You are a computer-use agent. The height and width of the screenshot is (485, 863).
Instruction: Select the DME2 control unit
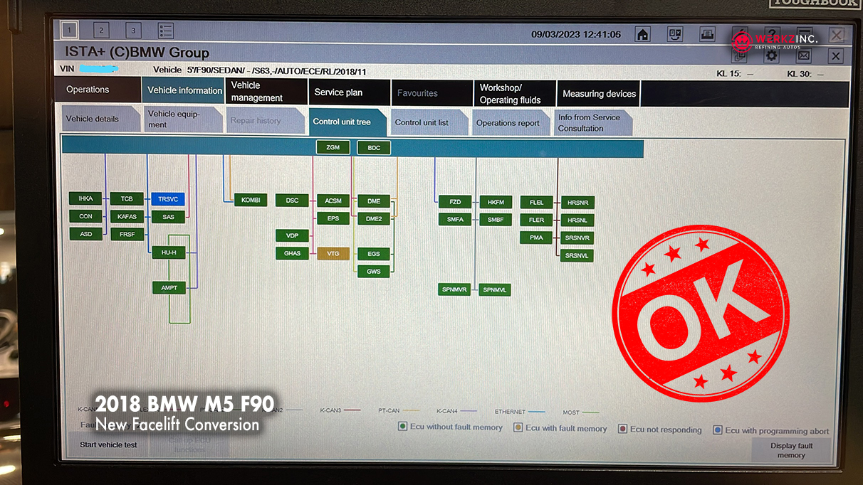tap(374, 219)
